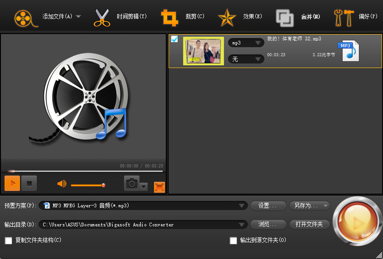This screenshot has width=383, height=259.
Task: Open the snapshot dropdown arrow
Action: pyautogui.click(x=144, y=187)
